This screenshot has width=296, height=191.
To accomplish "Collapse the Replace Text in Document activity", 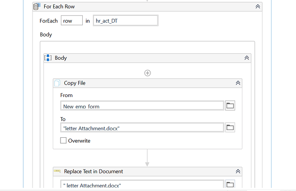I will tap(238, 171).
